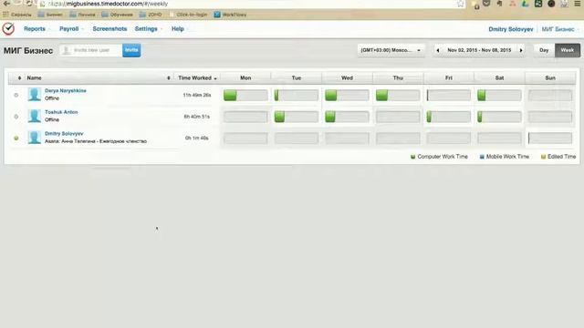The height and width of the screenshot is (328, 584).
Task: Open the Reports dropdown menu
Action: (x=36, y=28)
